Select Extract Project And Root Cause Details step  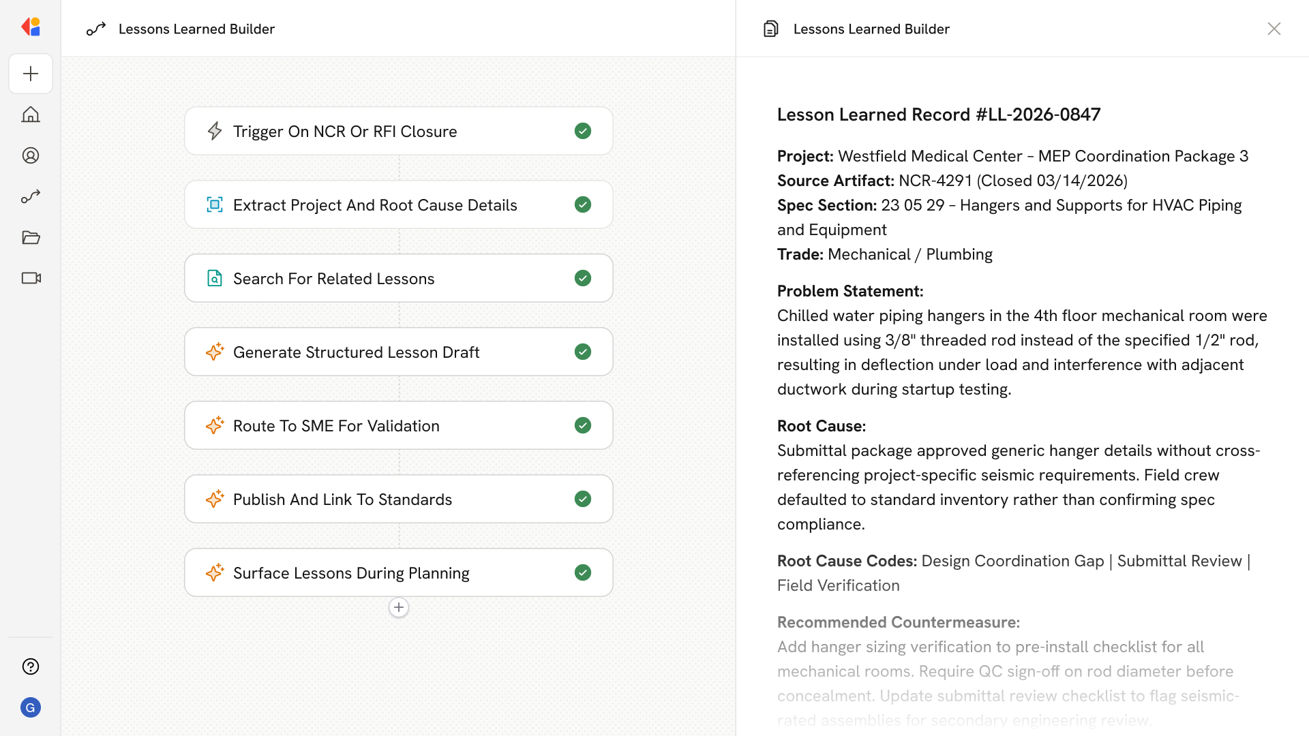pyautogui.click(x=375, y=204)
